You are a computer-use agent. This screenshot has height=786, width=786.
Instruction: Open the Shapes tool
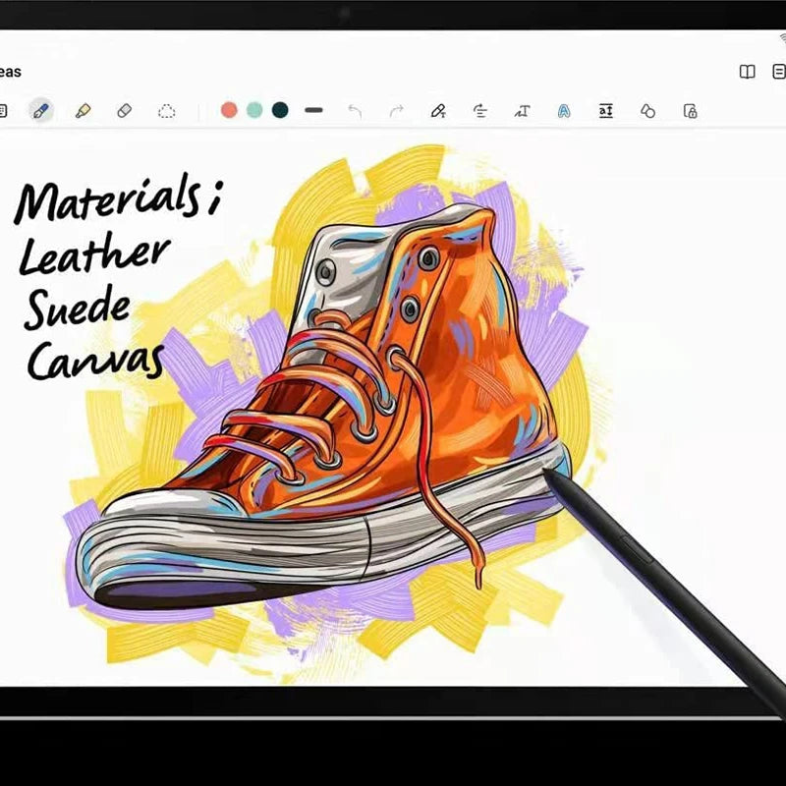pyautogui.click(x=647, y=111)
